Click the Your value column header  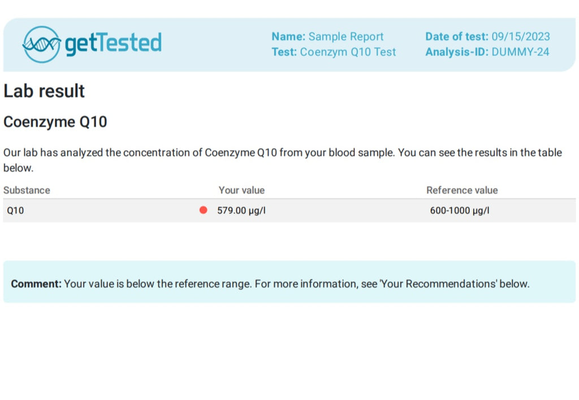click(241, 190)
